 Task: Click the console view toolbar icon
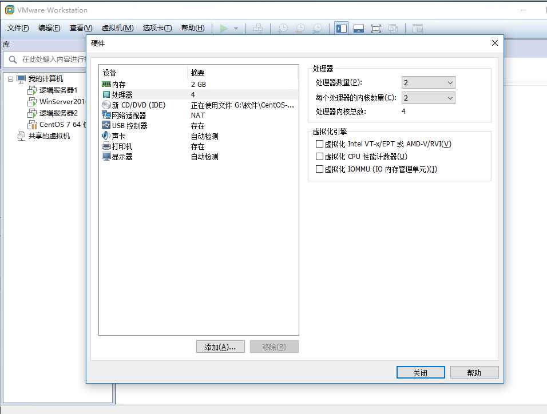418,28
